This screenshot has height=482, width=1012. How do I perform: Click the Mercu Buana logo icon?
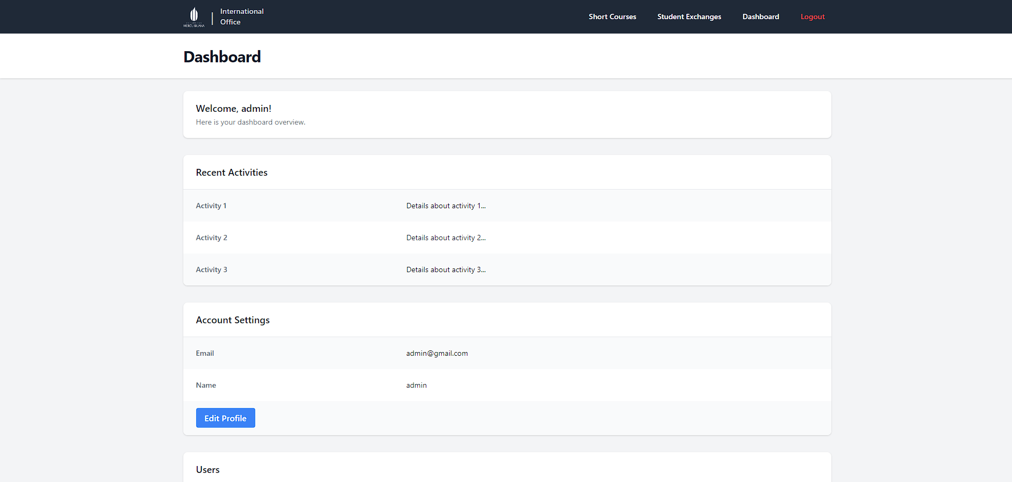194,17
